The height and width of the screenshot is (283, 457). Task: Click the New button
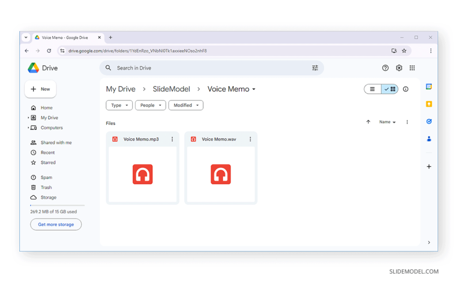tap(40, 89)
